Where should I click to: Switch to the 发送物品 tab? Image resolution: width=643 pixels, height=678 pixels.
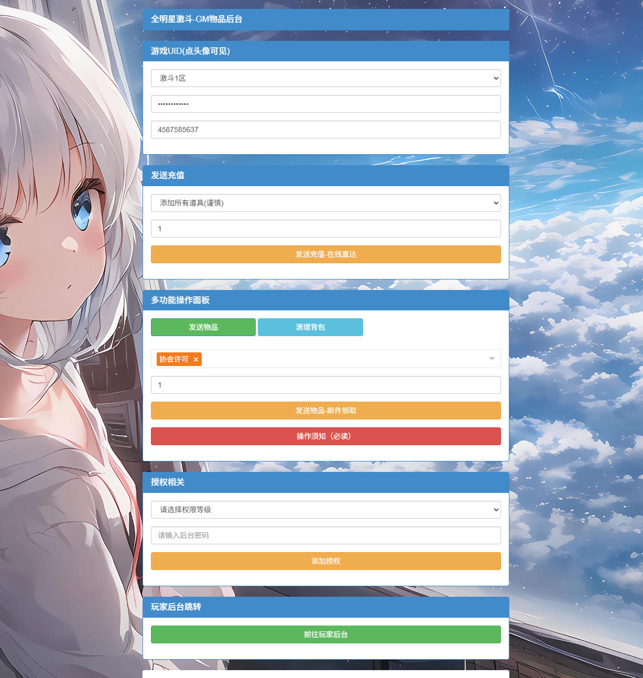point(203,327)
